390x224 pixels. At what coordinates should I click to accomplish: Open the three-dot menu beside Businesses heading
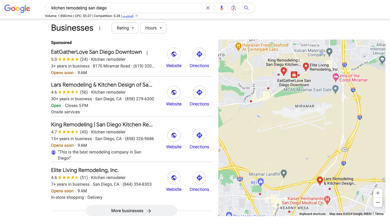(x=100, y=28)
